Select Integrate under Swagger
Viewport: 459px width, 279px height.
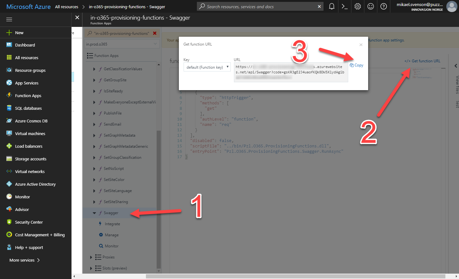click(112, 224)
